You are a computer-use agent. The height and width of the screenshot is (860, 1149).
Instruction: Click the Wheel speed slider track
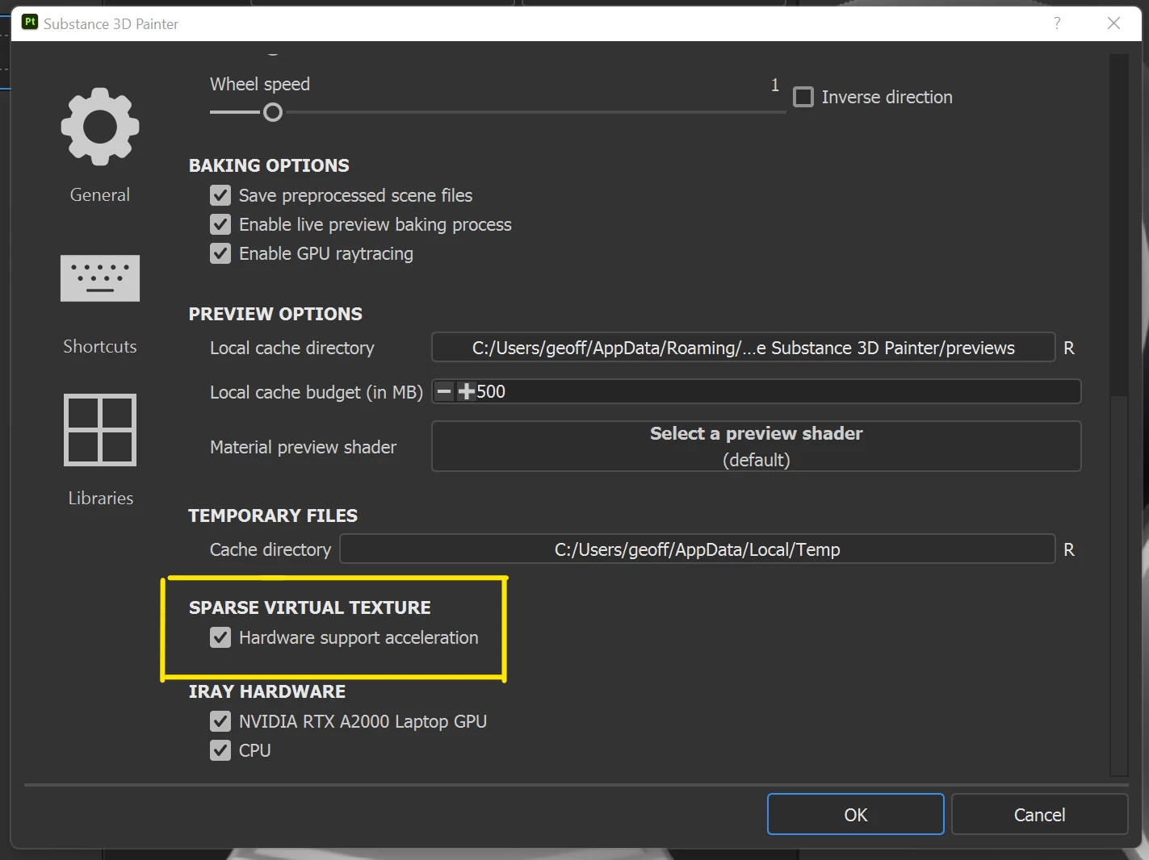click(498, 112)
